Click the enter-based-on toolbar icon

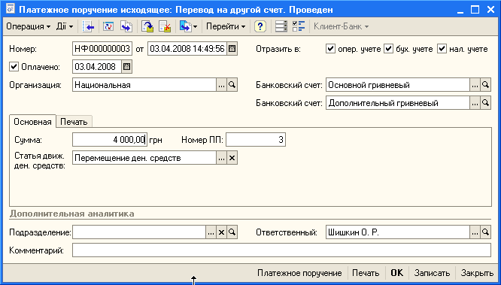(x=185, y=26)
